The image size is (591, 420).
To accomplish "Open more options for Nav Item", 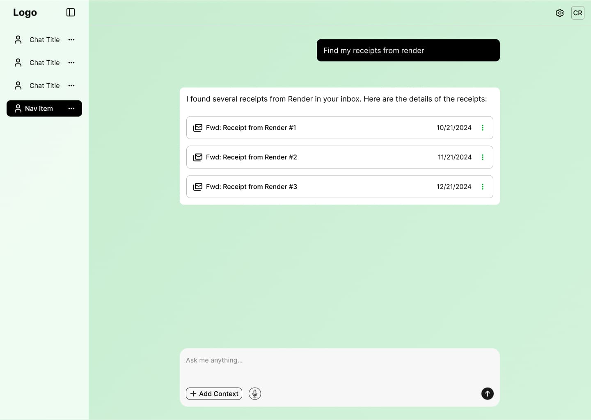I will 71,109.
